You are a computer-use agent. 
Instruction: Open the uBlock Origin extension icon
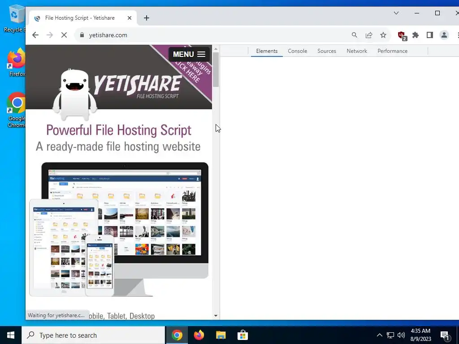pos(402,36)
